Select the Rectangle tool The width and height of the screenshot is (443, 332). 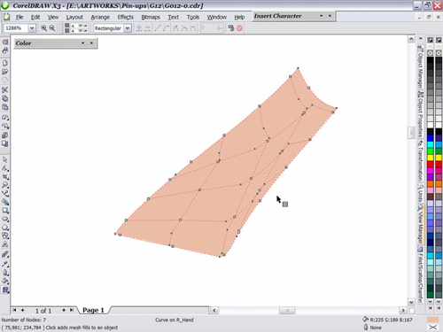[5, 211]
